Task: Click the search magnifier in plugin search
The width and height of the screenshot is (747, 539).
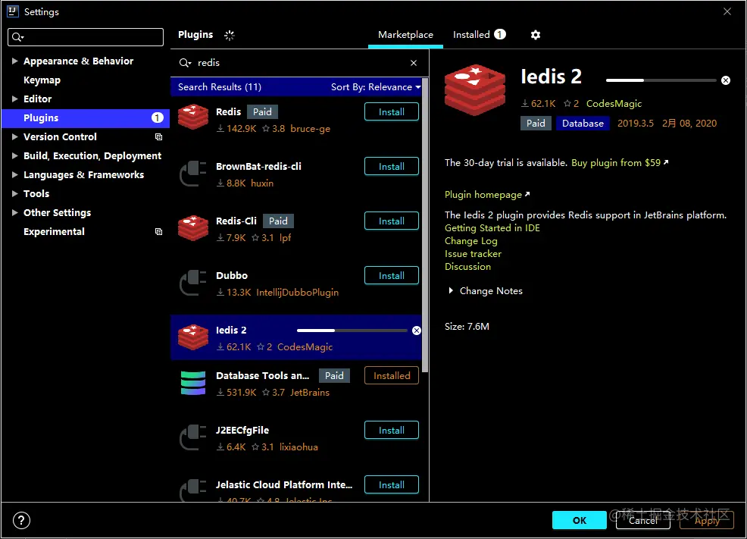Action: [x=185, y=63]
